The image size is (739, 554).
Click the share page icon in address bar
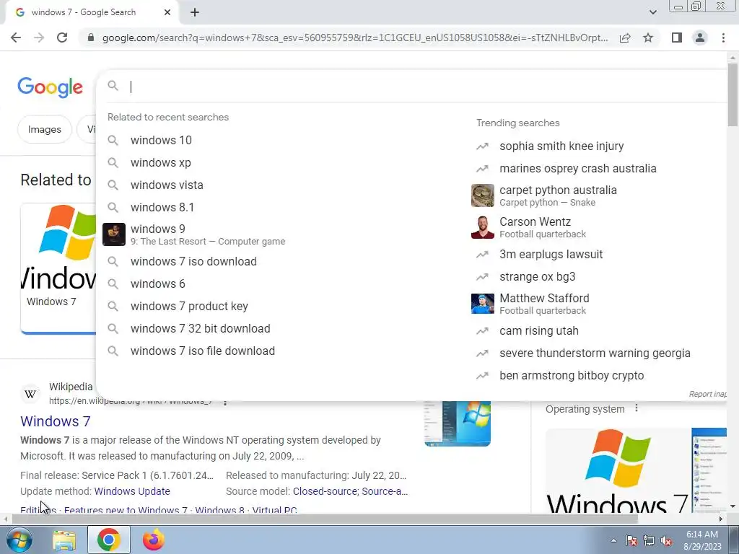(625, 38)
